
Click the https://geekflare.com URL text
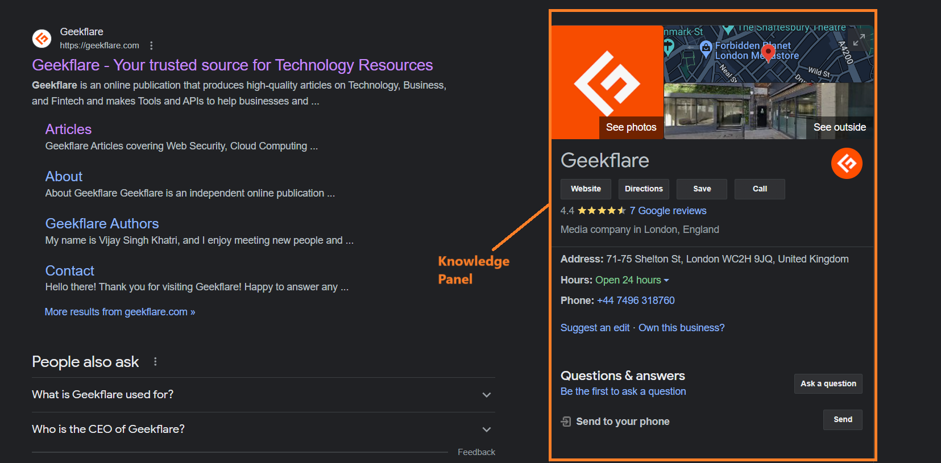pos(100,45)
